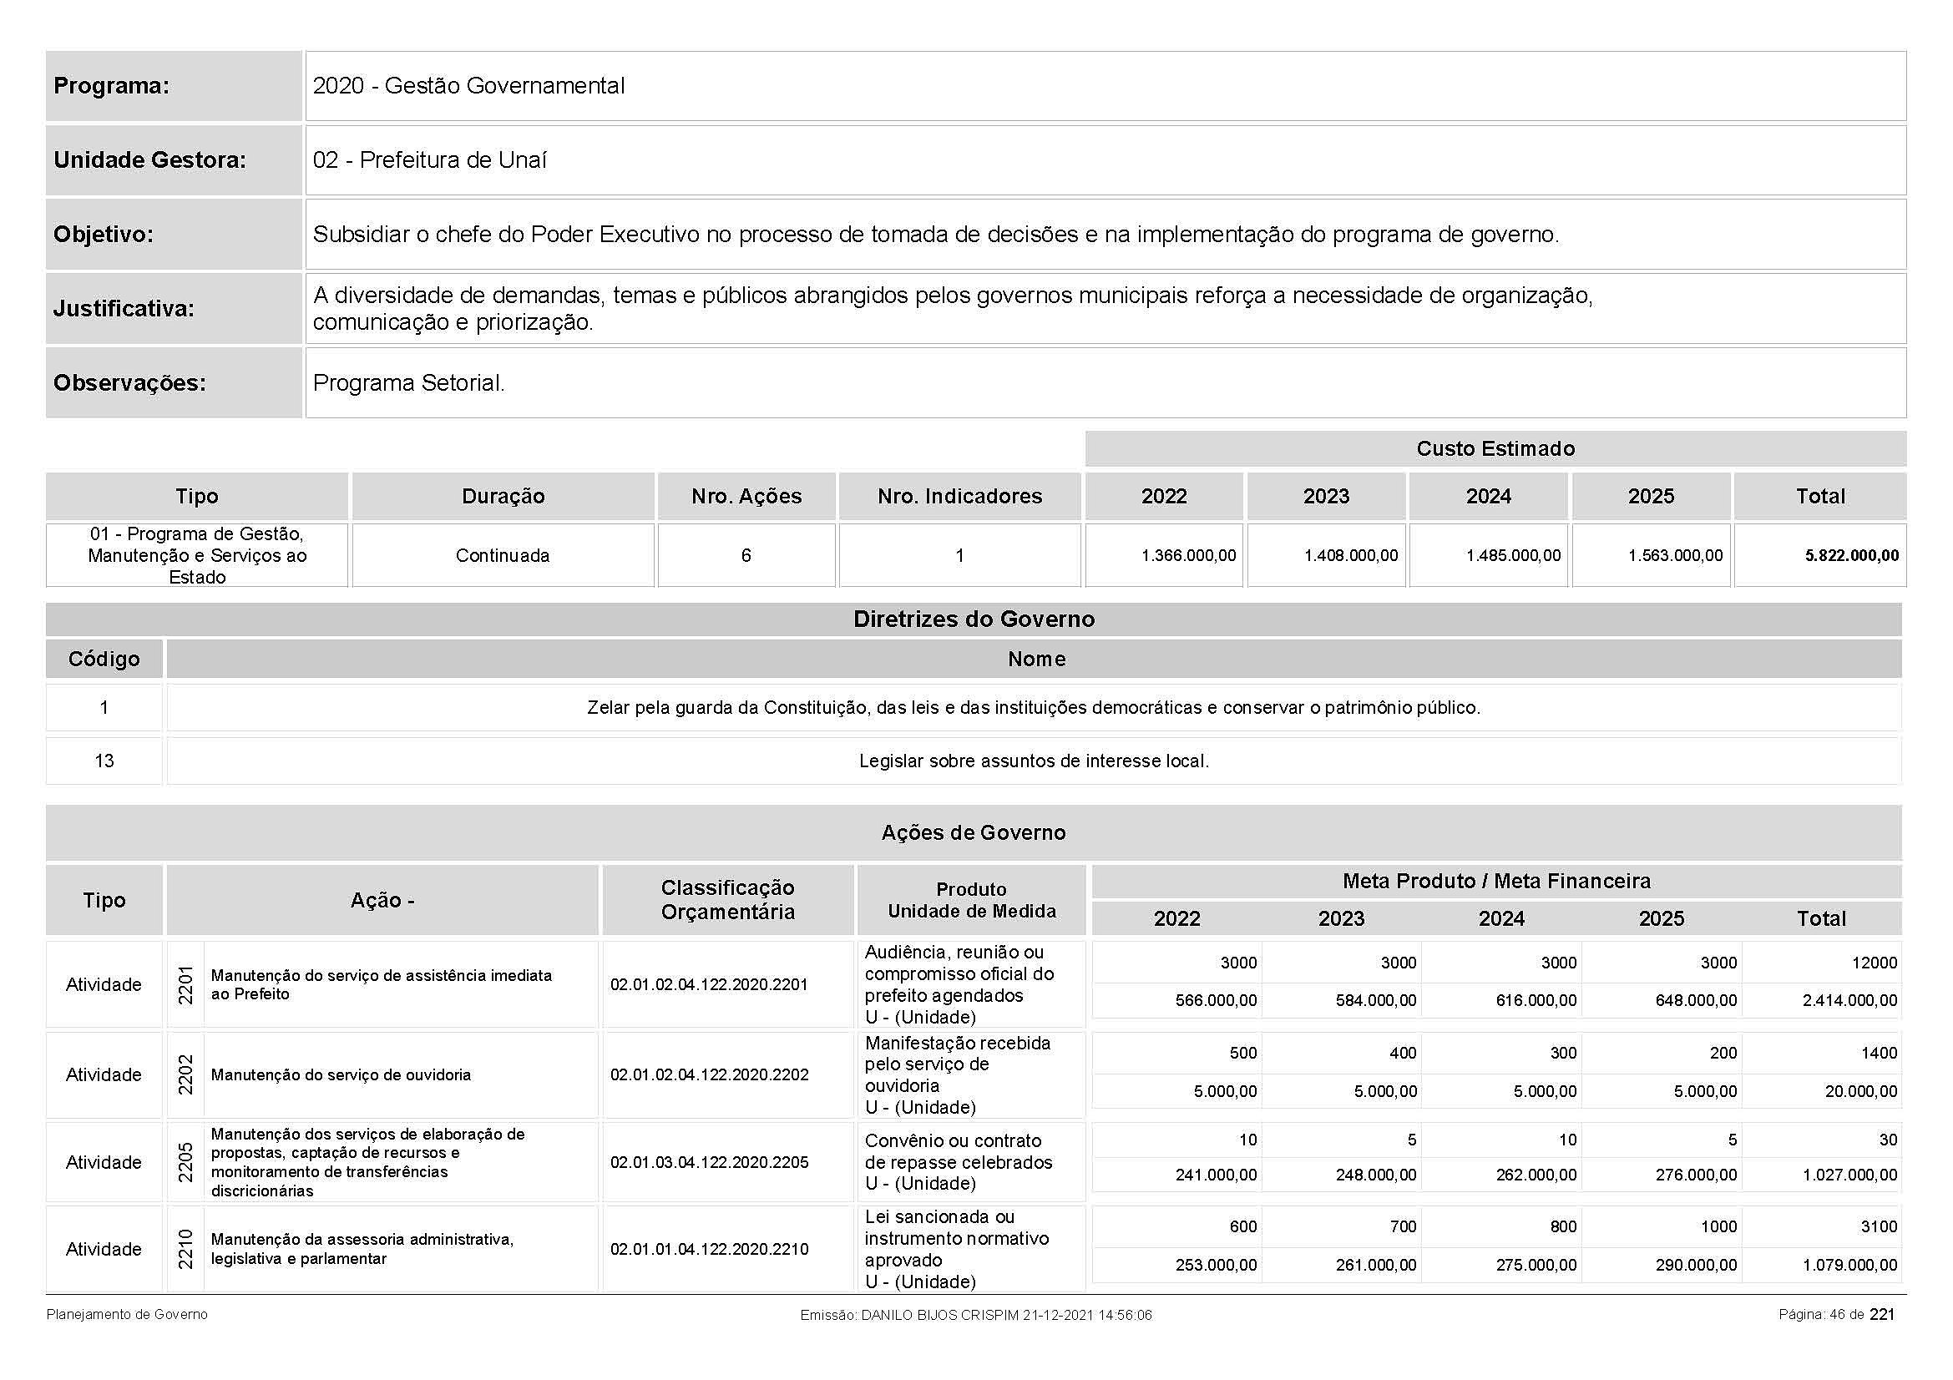Select classification 02.01.03.04.122.2020.2205
Screen dimensions: 1953x1380
point(710,1162)
